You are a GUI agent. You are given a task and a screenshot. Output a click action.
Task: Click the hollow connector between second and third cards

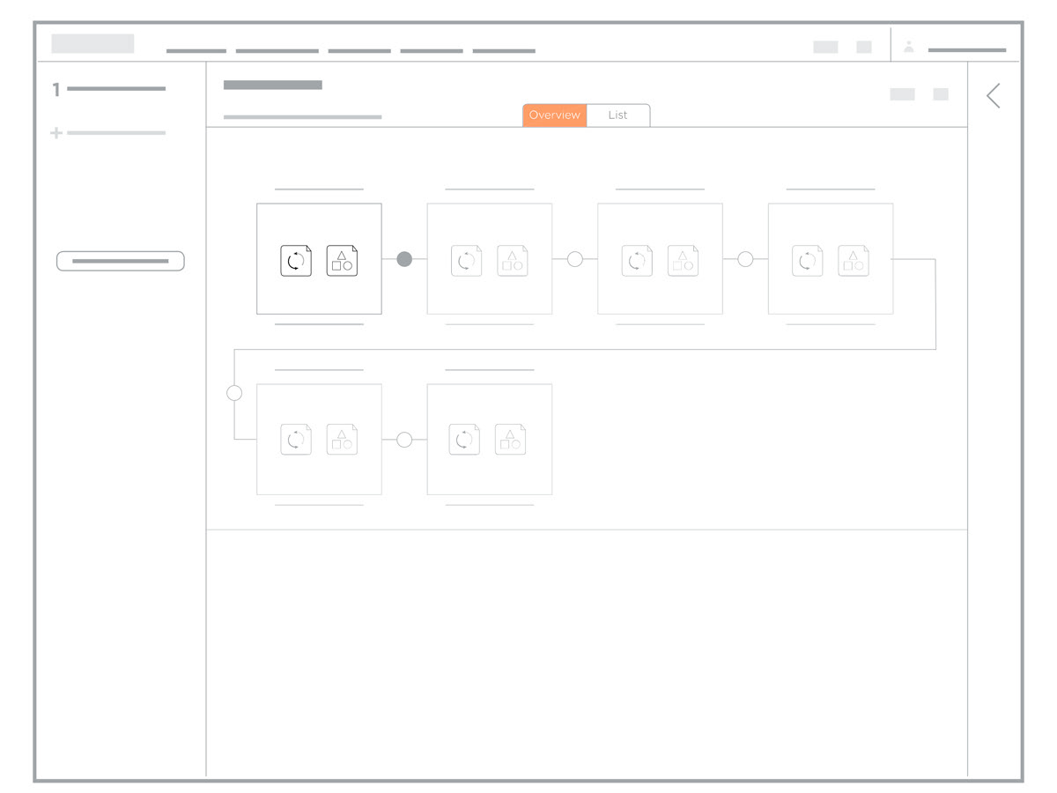pos(575,259)
